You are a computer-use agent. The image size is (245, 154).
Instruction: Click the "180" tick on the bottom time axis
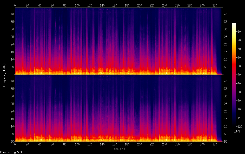coord(127,144)
